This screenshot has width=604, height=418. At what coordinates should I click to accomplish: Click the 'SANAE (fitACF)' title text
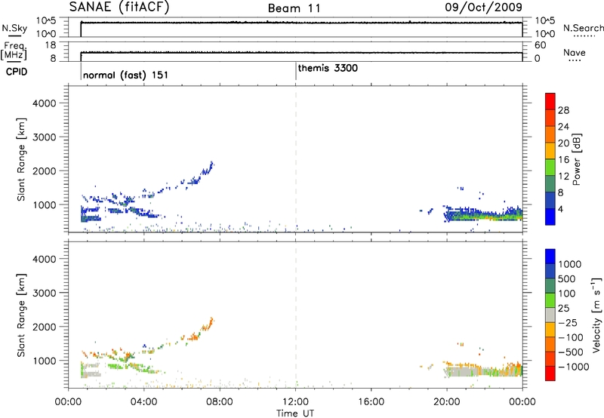[x=119, y=7]
